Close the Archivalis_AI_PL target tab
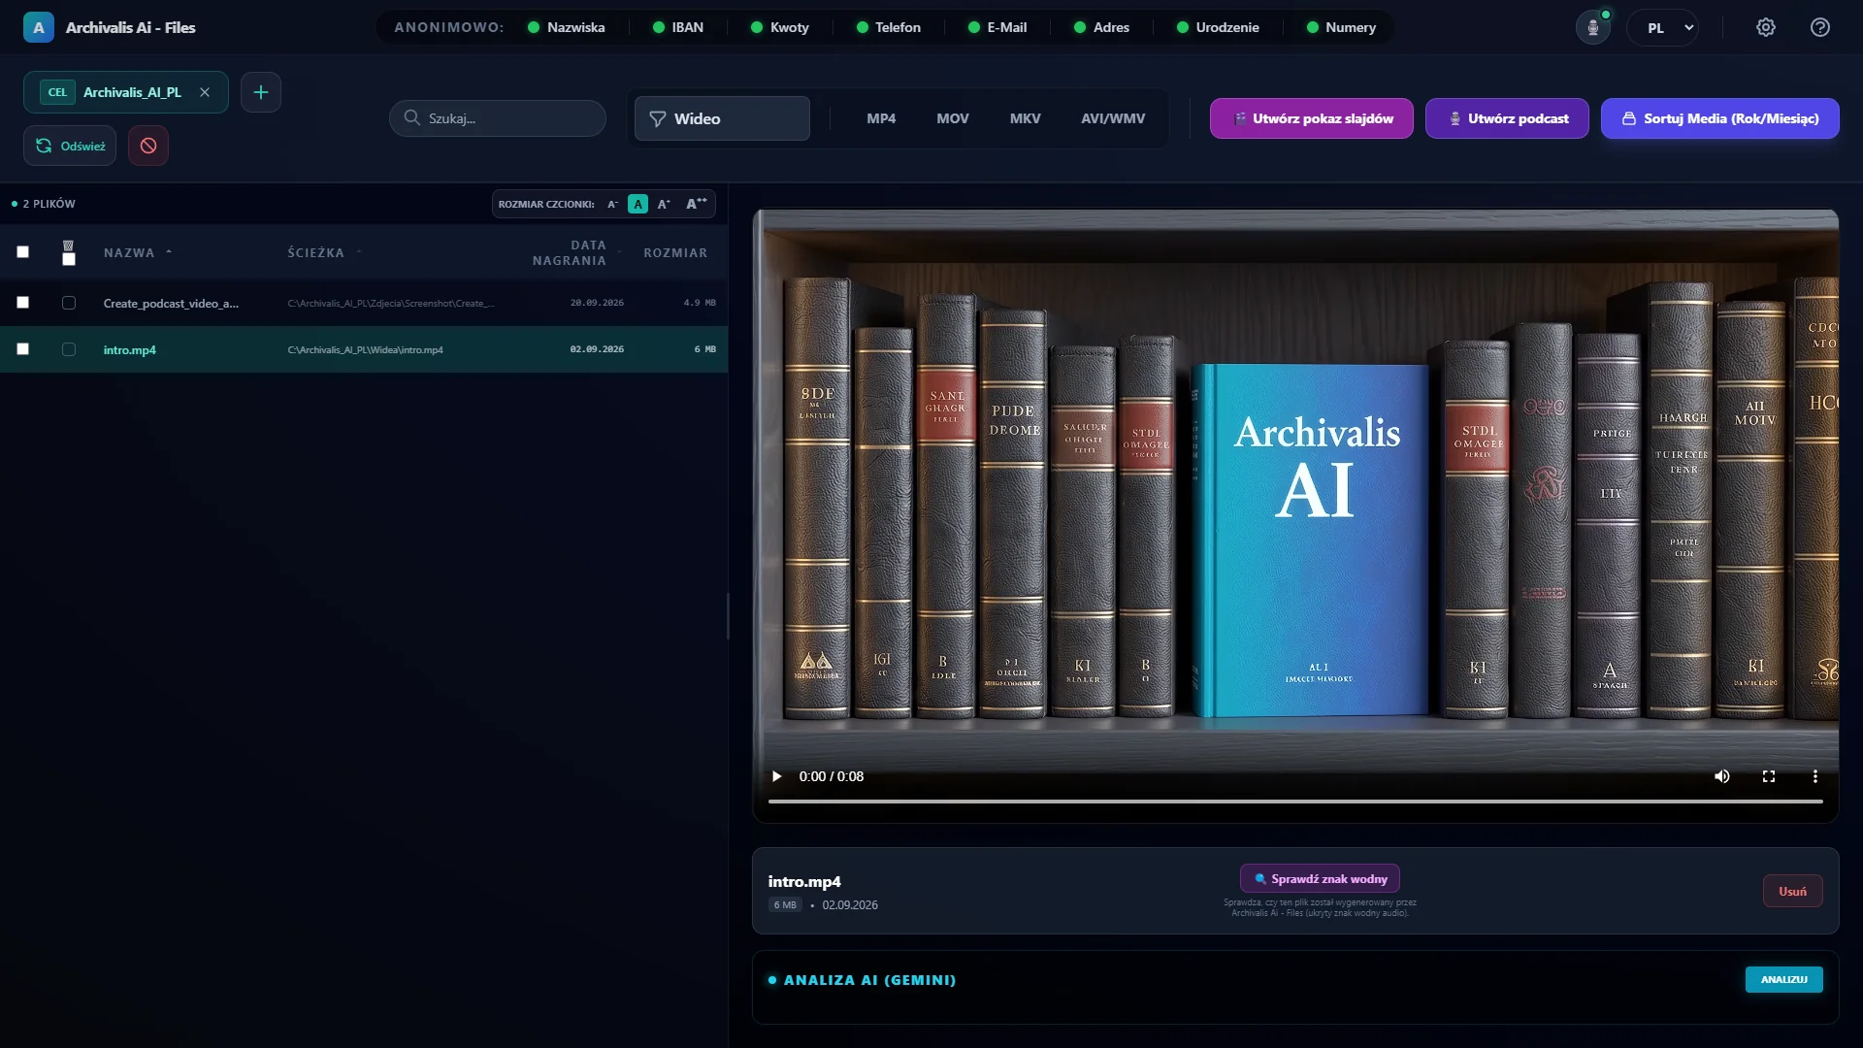1863x1048 pixels. coord(205,92)
